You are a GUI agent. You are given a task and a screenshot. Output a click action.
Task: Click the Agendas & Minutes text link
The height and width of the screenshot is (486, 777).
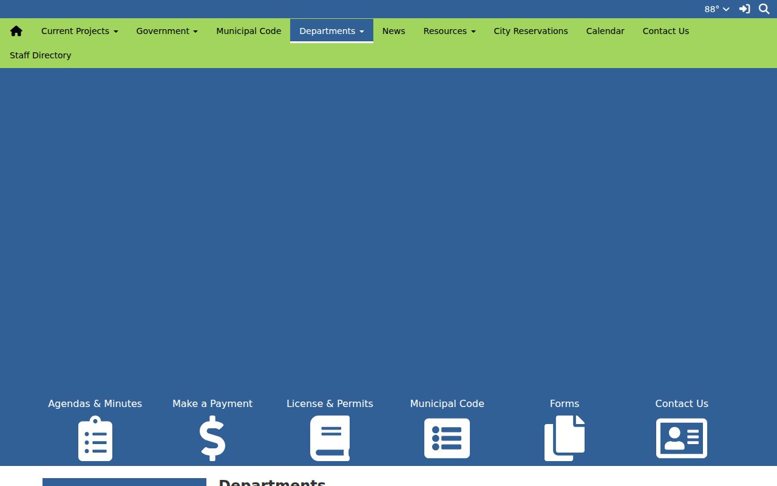[95, 403]
